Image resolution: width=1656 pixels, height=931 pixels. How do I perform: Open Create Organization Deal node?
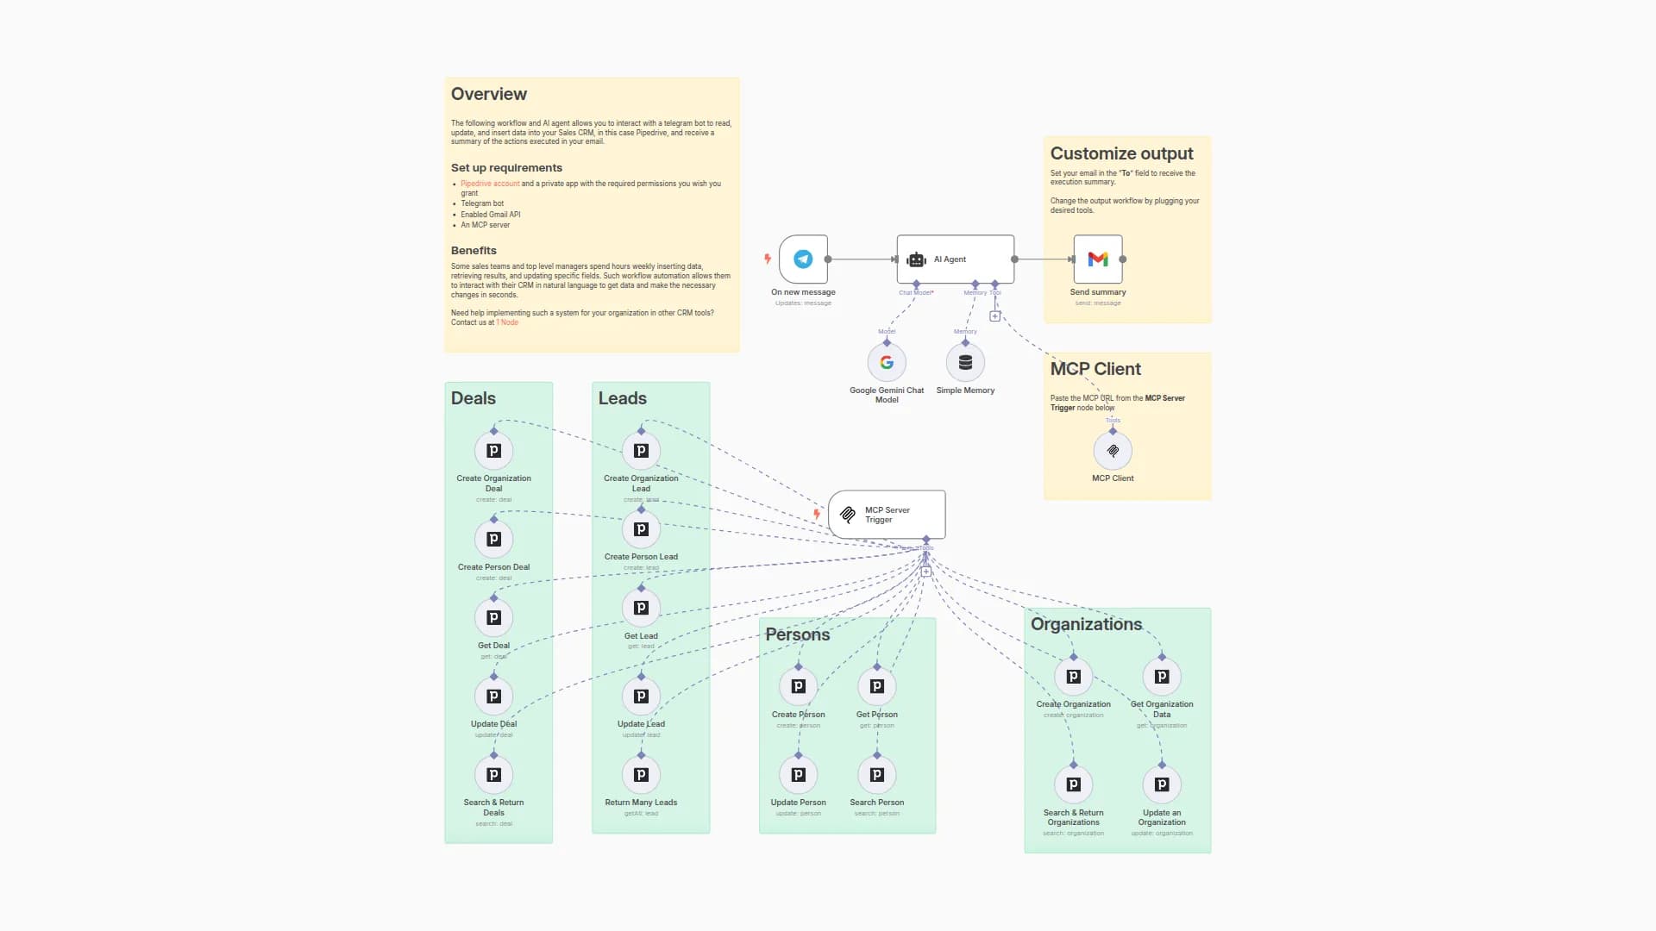[x=493, y=451]
